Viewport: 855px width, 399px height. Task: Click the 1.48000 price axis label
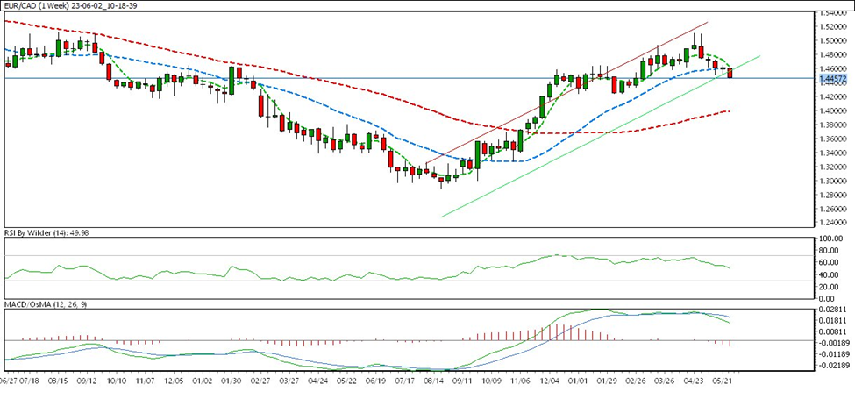[x=833, y=55]
